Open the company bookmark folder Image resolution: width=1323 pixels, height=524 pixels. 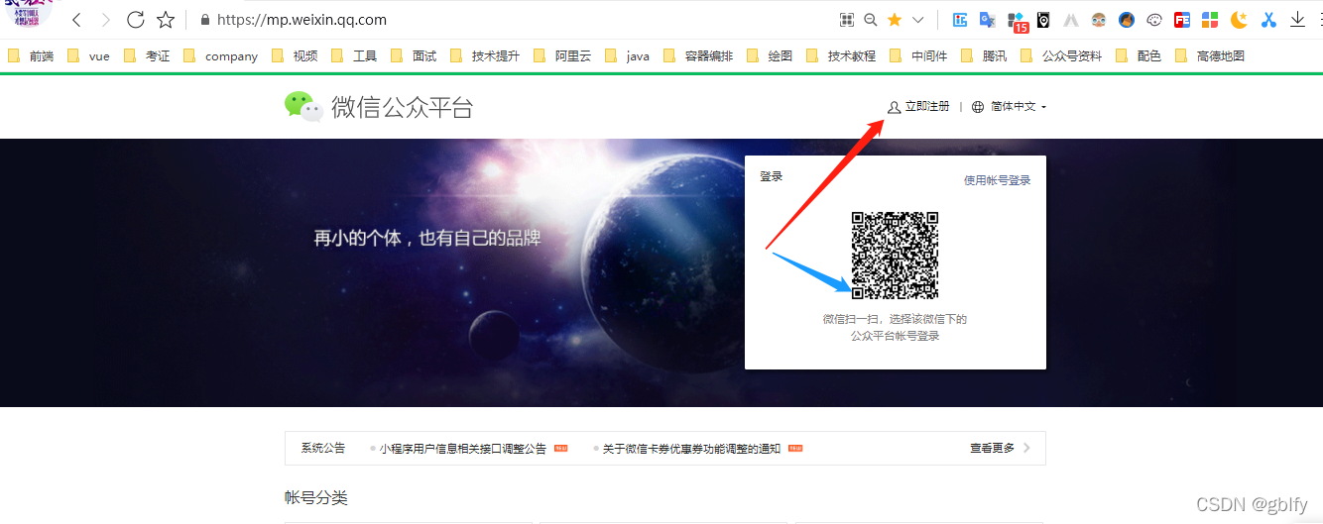tap(220, 56)
